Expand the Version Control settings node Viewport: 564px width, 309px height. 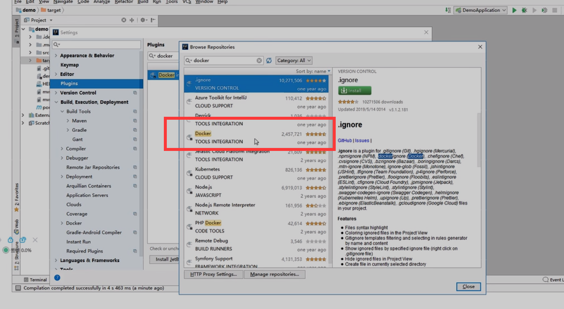pyautogui.click(x=56, y=92)
